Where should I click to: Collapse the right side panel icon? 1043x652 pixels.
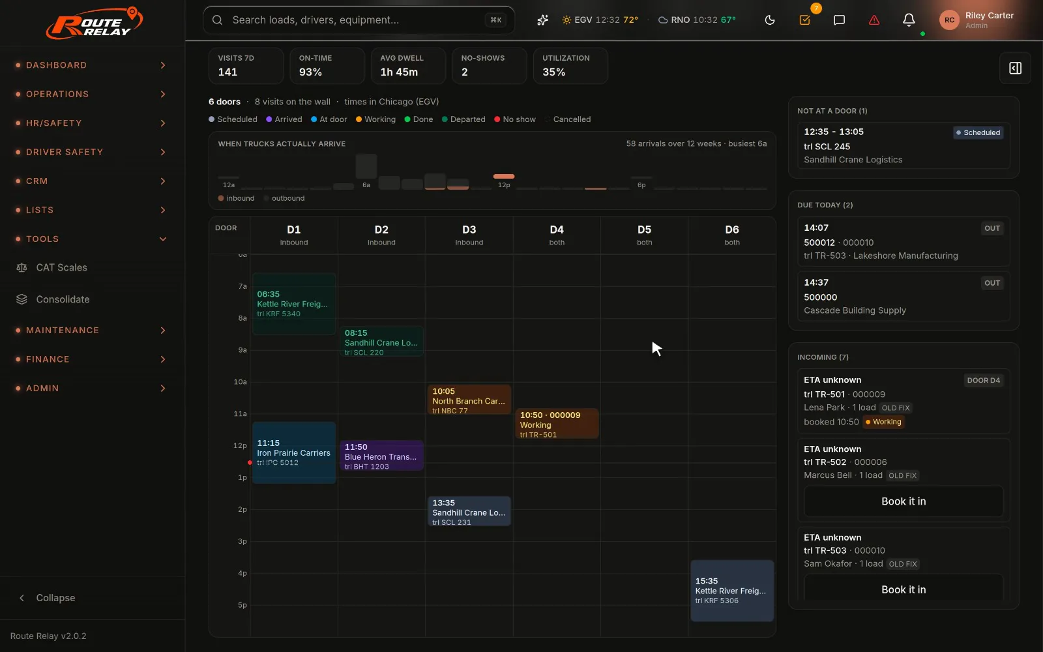[1015, 68]
